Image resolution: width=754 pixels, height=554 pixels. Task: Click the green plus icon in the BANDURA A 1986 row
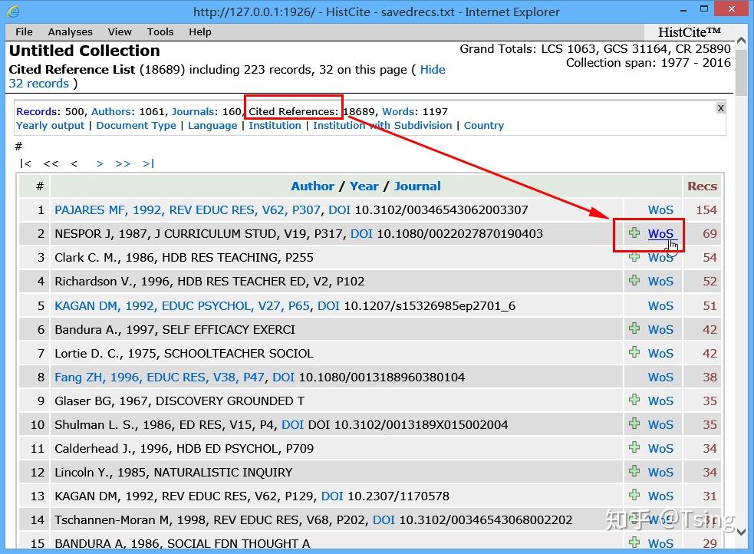pos(634,542)
